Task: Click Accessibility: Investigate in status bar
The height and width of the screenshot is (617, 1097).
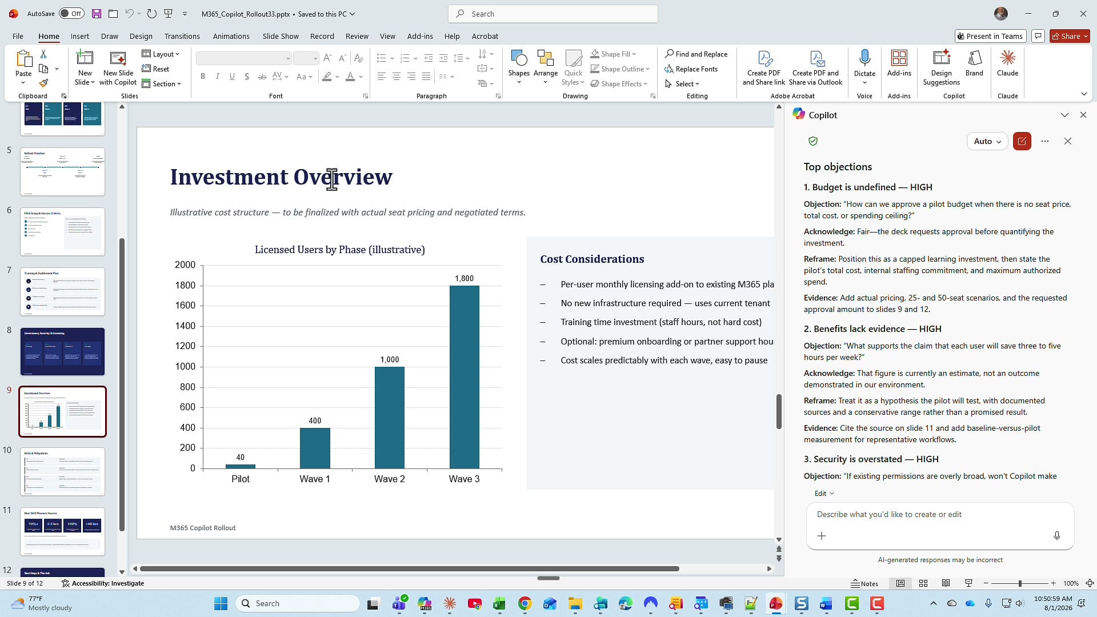Action: coord(103,583)
